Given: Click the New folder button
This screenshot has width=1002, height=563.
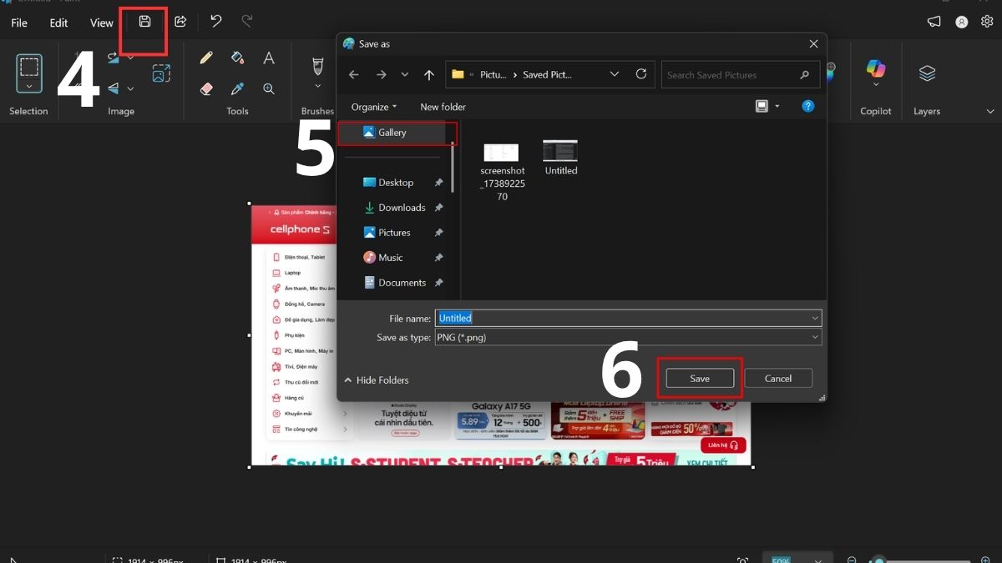Looking at the screenshot, I should point(443,107).
